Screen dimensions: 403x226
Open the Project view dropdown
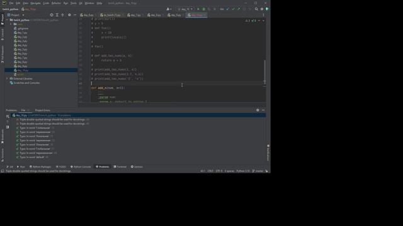(16, 15)
